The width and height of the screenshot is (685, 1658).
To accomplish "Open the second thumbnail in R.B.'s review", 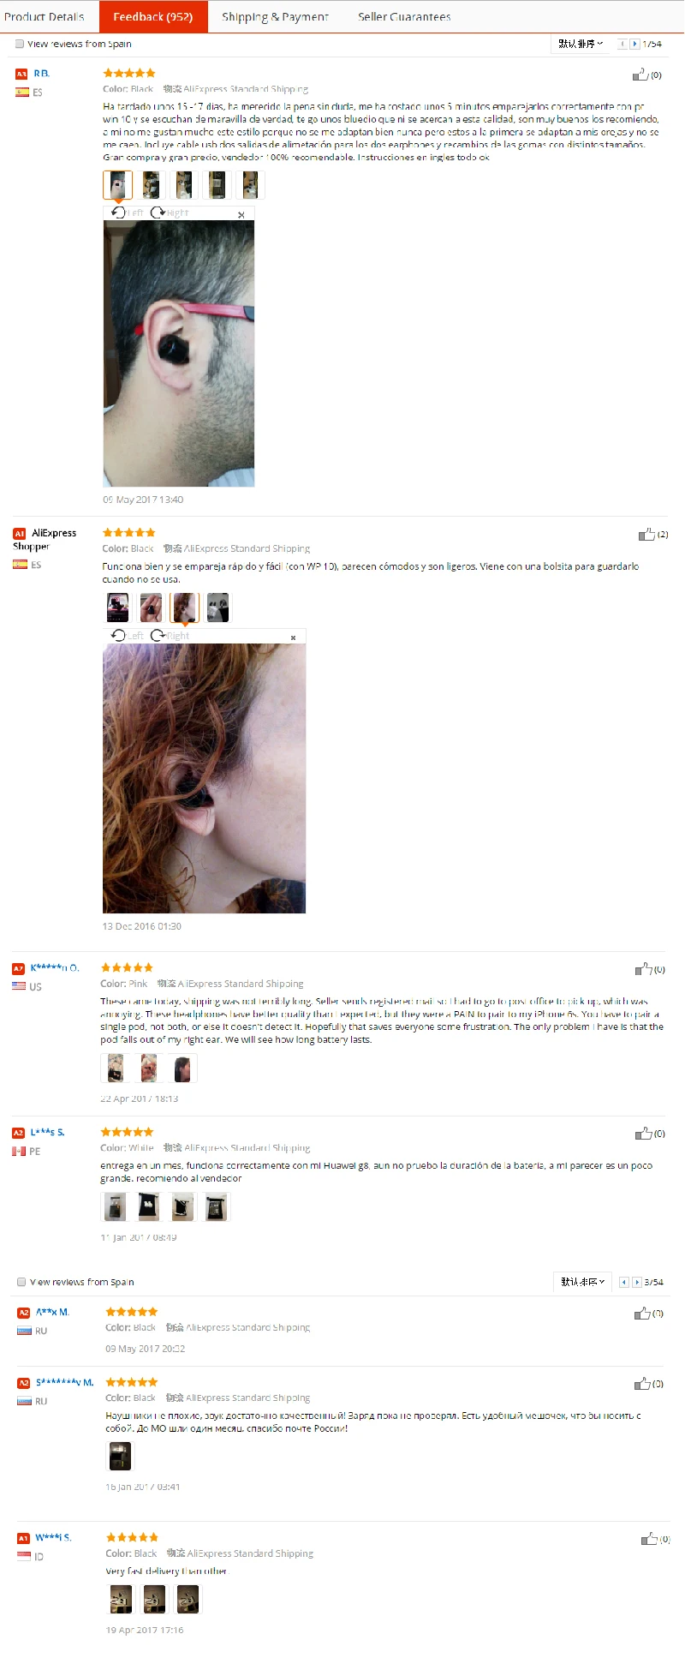I will [x=151, y=184].
